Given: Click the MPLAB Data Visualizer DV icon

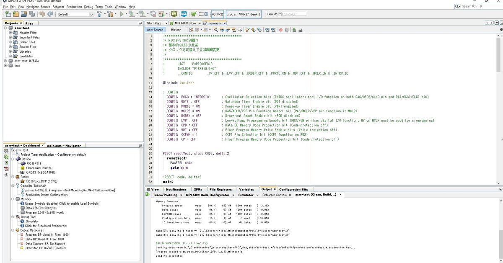Looking at the screenshot, I should point(174,14).
